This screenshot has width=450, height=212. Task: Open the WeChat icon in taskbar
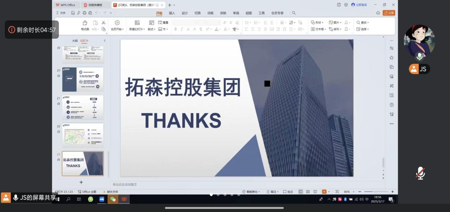coord(113,199)
